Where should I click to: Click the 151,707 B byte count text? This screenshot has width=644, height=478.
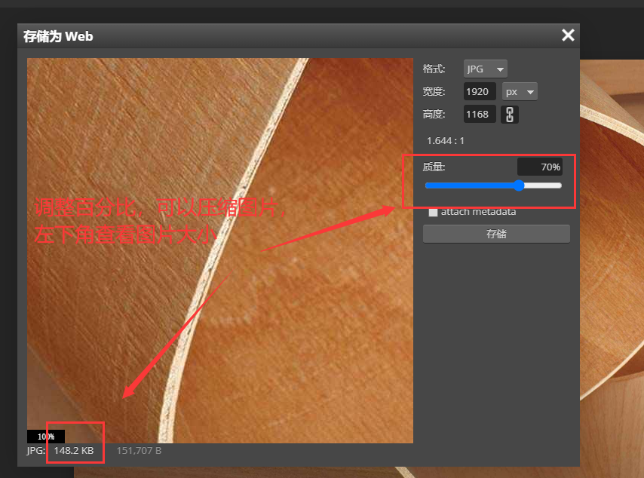(x=139, y=451)
